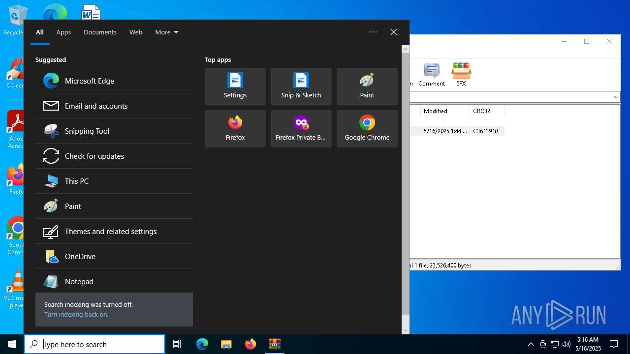Click the search panel scroll up arrow
The width and height of the screenshot is (630, 354).
[406, 49]
